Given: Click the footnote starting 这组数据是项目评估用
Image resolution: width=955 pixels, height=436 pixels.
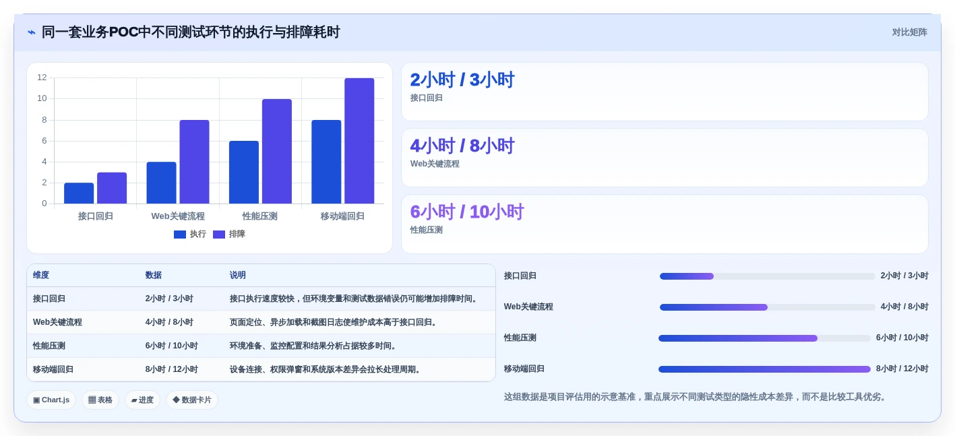Looking at the screenshot, I should 696,398.
